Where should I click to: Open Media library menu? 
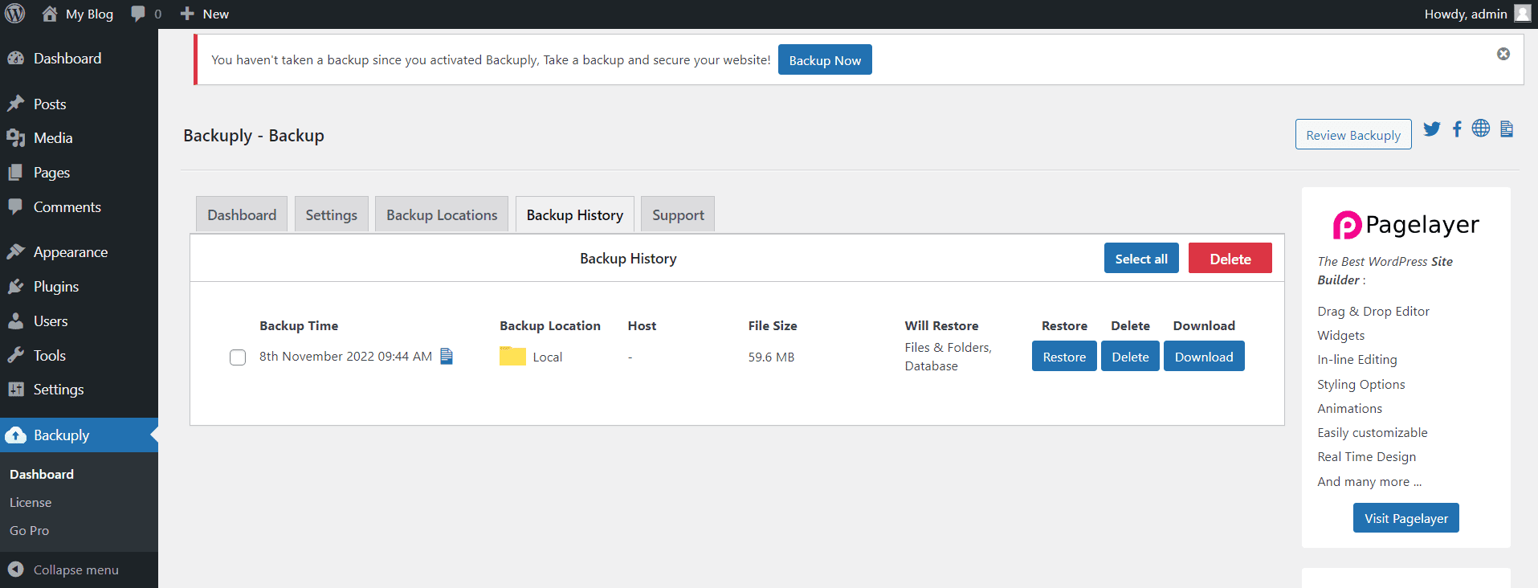pos(79,138)
